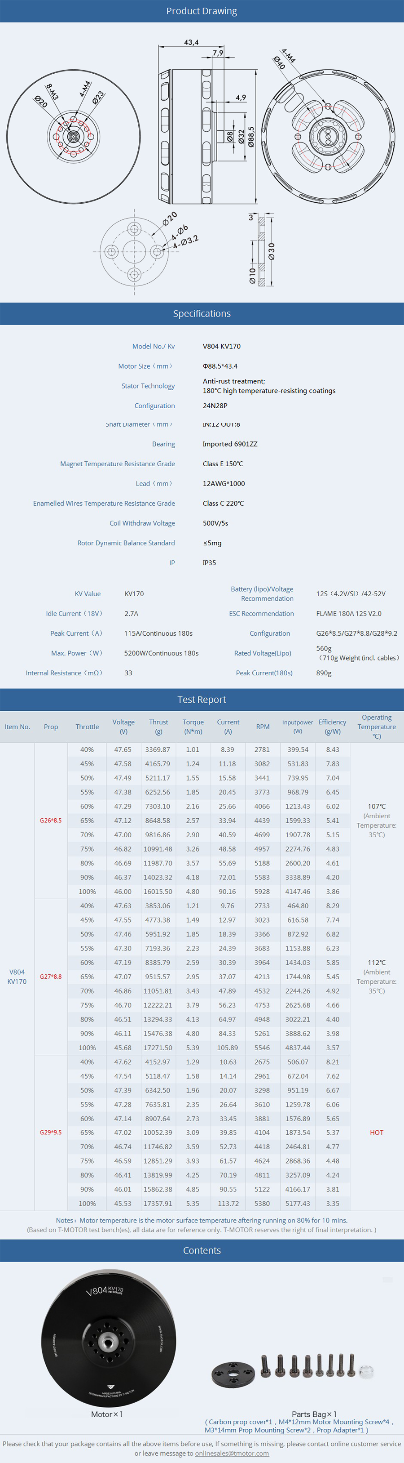404x1463 pixels.
Task: Select the 'G29*9.5' prop cell
Action: tap(51, 1133)
